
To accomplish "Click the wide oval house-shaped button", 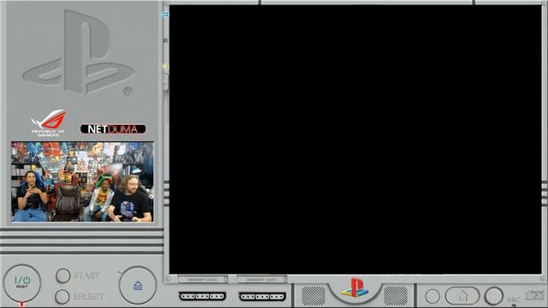I will point(462,296).
